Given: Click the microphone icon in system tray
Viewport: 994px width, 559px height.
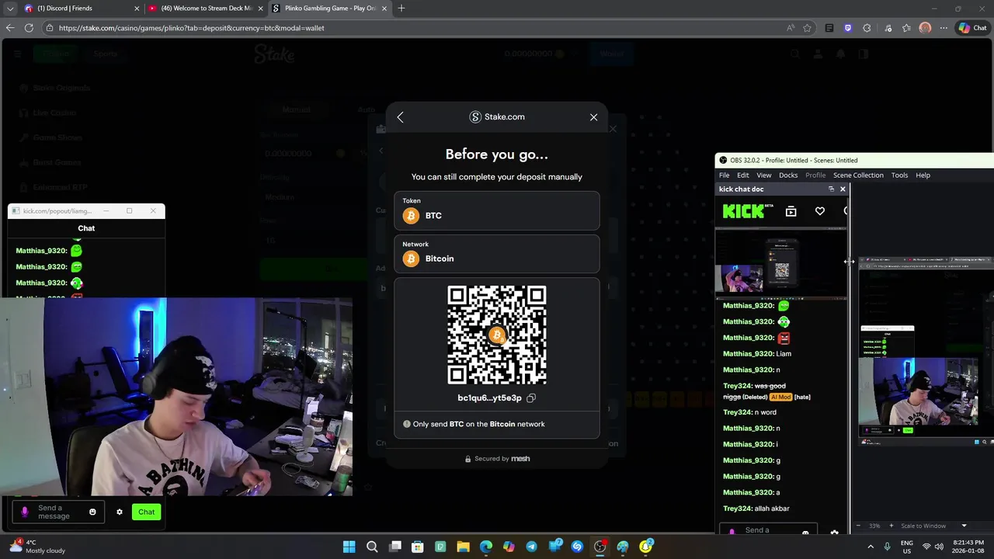Looking at the screenshot, I should coord(887,547).
